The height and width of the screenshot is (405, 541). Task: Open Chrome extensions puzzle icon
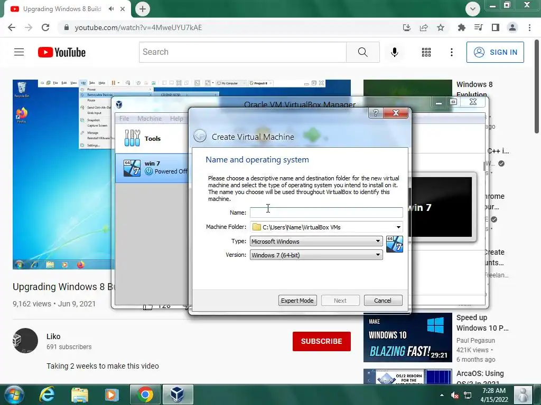[461, 27]
